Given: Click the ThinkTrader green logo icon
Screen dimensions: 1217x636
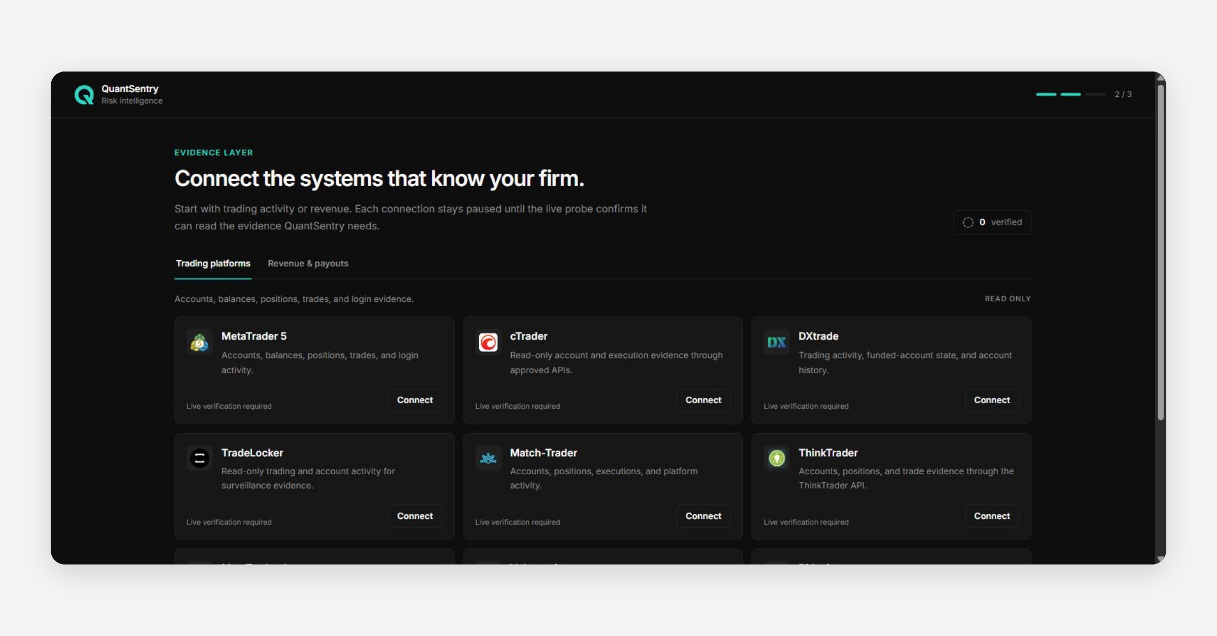Looking at the screenshot, I should (776, 458).
